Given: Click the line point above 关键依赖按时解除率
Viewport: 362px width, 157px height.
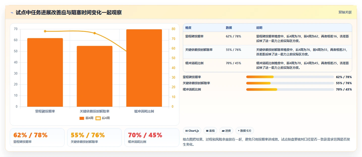Looking at the screenshot, I should (x=95, y=33).
